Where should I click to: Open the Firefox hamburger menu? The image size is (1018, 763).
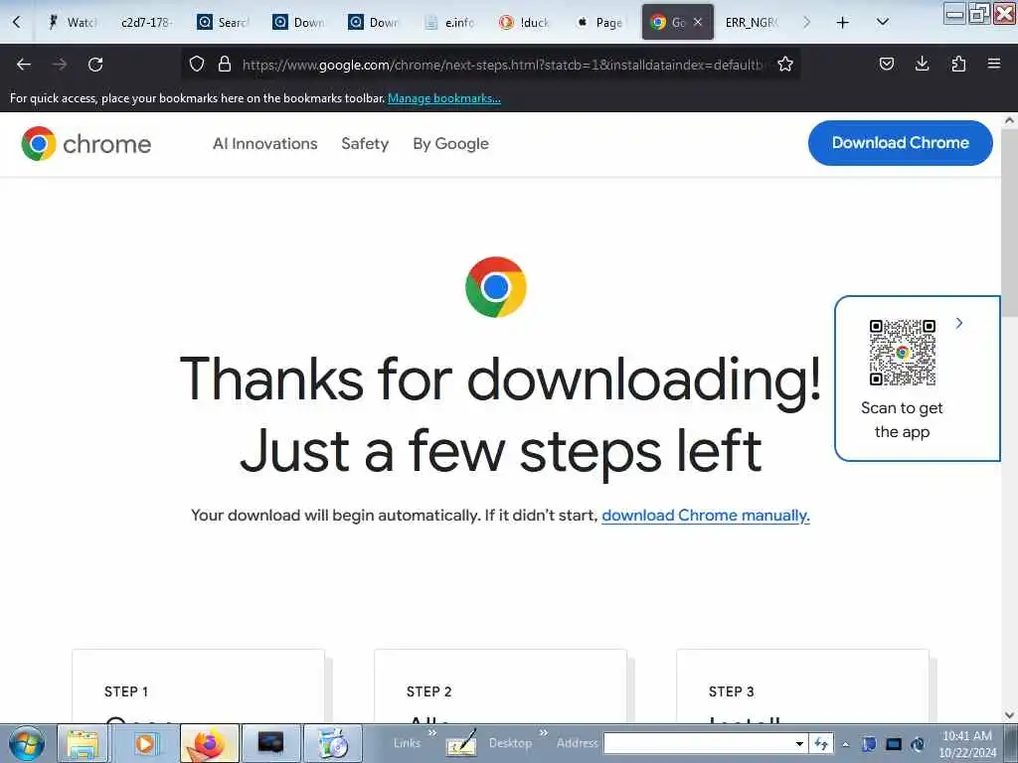tap(993, 64)
